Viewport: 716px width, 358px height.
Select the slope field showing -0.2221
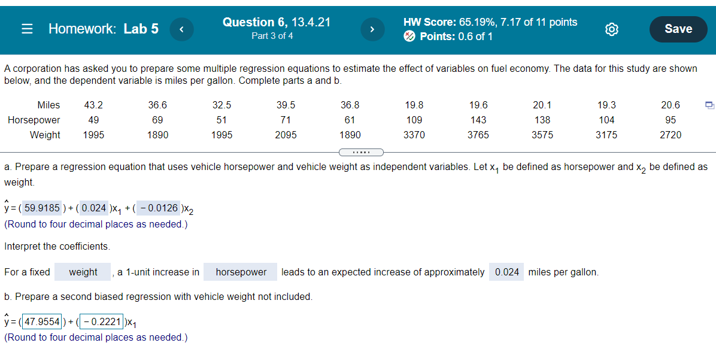102,321
